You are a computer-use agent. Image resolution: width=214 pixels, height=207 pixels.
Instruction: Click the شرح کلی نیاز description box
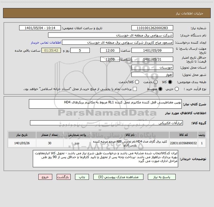pos(105,104)
